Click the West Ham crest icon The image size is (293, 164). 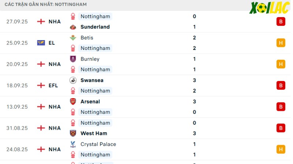click(x=73, y=133)
